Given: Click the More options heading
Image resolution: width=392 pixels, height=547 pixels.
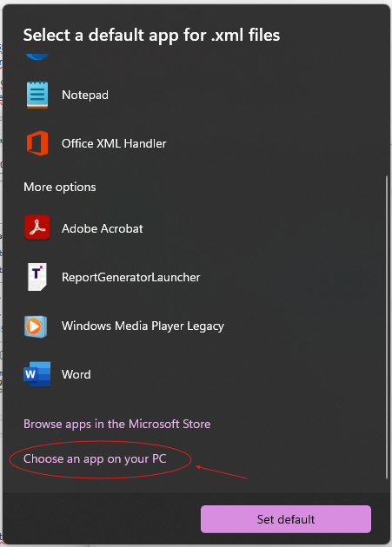Looking at the screenshot, I should coord(60,187).
